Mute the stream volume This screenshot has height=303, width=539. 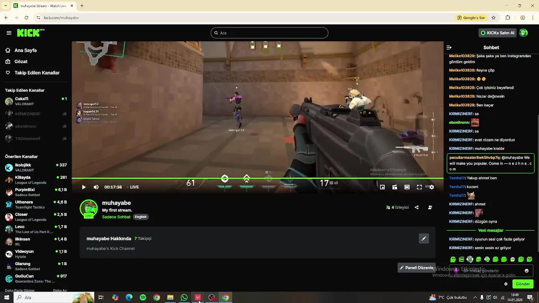96,187
